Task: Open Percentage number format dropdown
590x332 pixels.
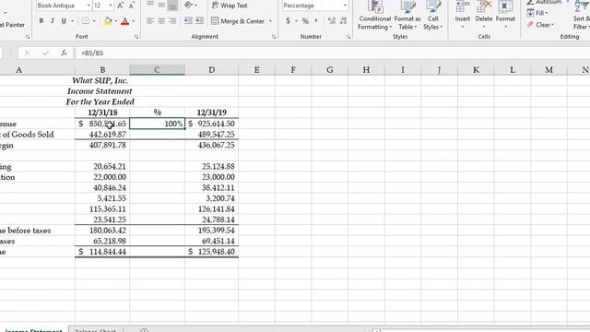Action: pos(345,6)
